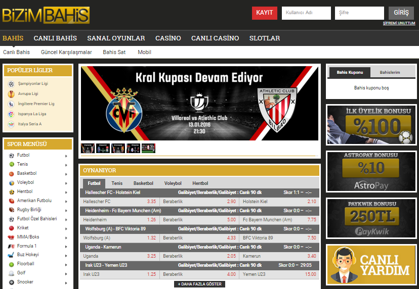Open the SANAL OYUNLAR menu
The image size is (419, 289).
116,38
